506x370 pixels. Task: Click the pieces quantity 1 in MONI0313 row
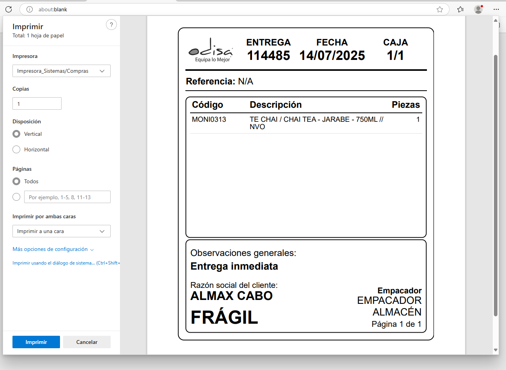(x=418, y=119)
